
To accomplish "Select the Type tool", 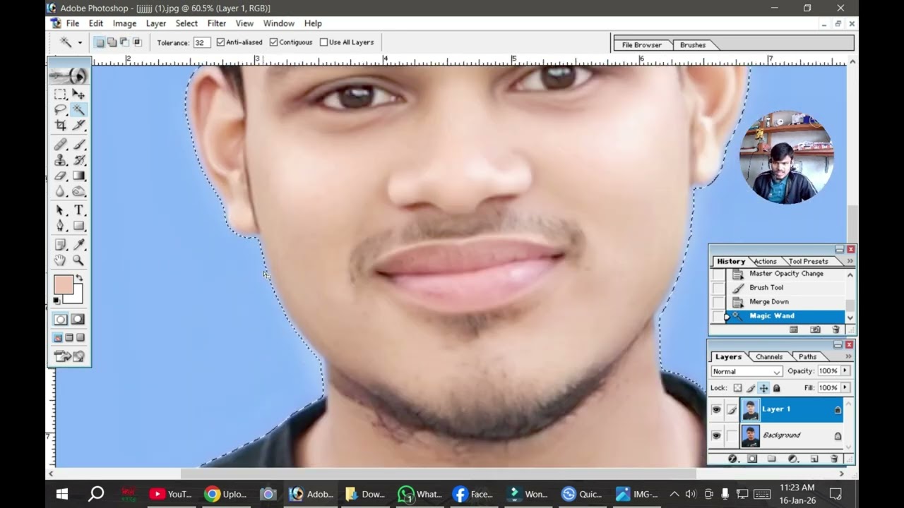I will tap(78, 210).
